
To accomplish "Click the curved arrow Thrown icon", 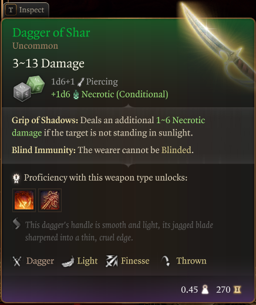I will click(x=166, y=261).
